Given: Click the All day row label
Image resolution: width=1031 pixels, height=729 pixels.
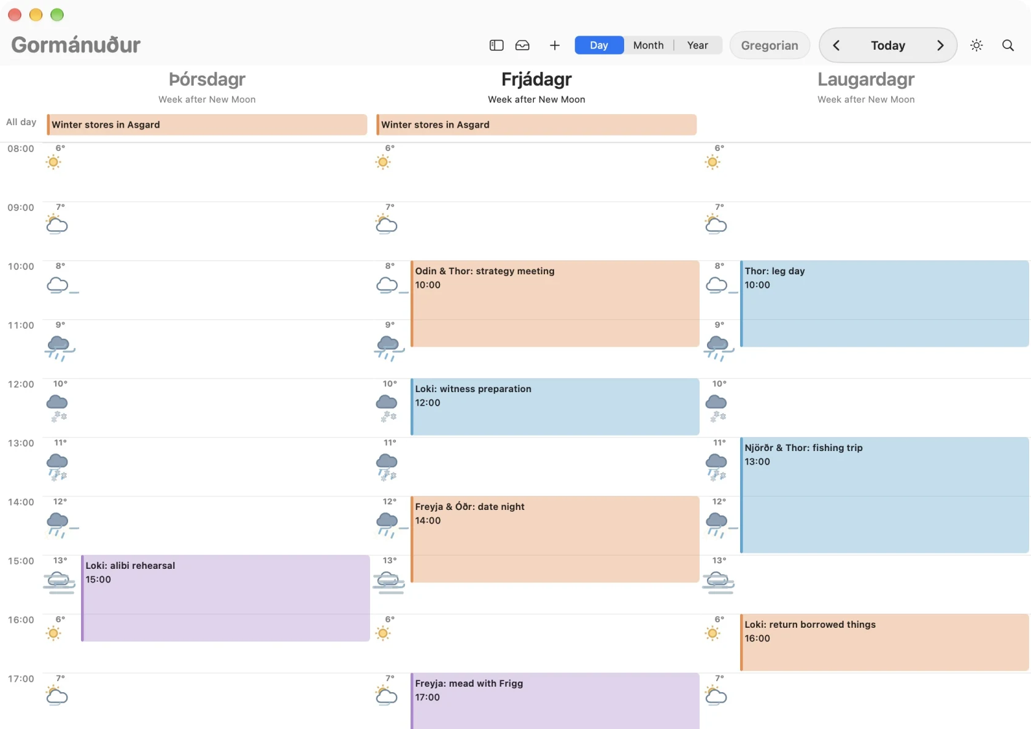Looking at the screenshot, I should coord(21,122).
